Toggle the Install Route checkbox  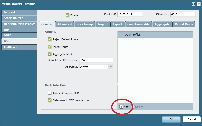pos(50,47)
